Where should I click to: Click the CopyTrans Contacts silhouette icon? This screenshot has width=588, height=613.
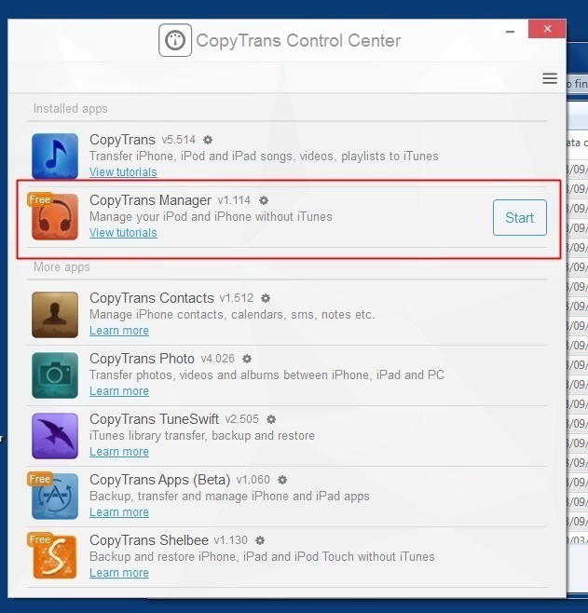[x=55, y=315]
